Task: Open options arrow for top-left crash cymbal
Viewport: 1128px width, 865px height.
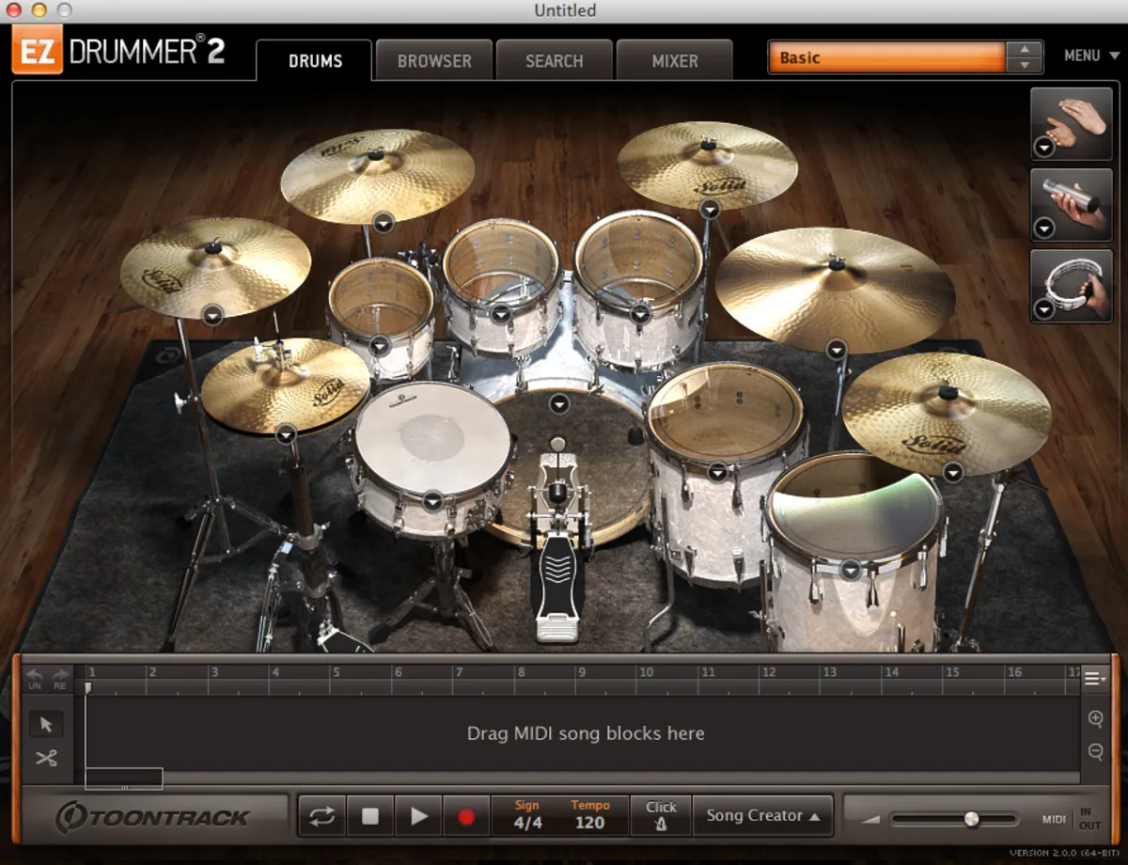Action: coord(383,223)
